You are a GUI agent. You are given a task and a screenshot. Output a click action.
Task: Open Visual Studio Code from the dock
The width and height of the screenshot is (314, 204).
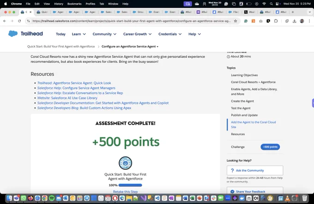(x=157, y=198)
